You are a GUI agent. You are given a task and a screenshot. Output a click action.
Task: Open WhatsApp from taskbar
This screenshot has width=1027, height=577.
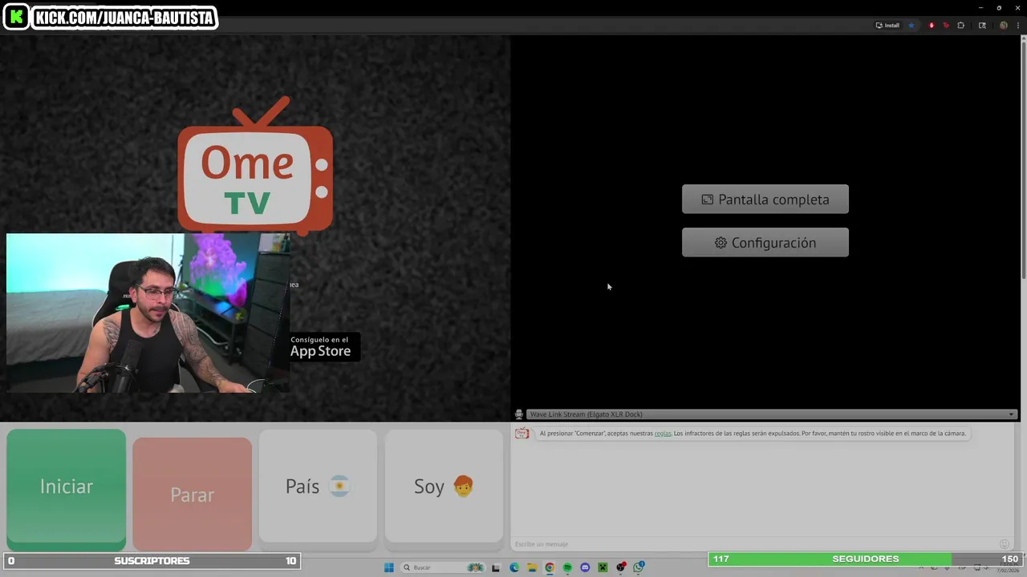(639, 567)
